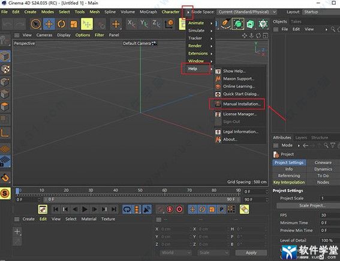Switch to the Layers tab
Image resolution: width=340 pixels, height=261 pixels.
(301, 138)
